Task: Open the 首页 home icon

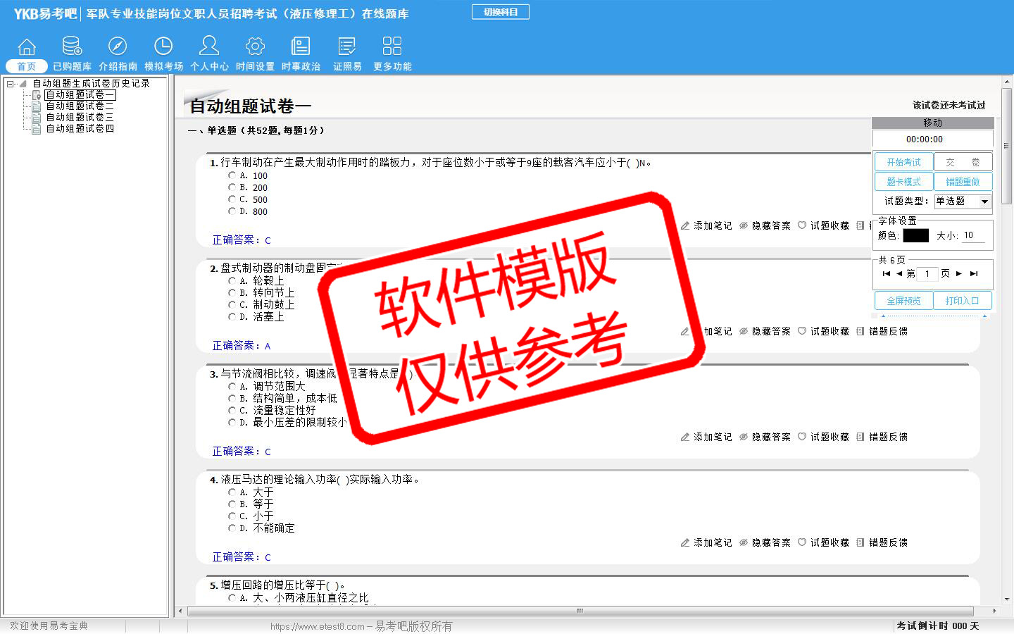Action: point(27,46)
